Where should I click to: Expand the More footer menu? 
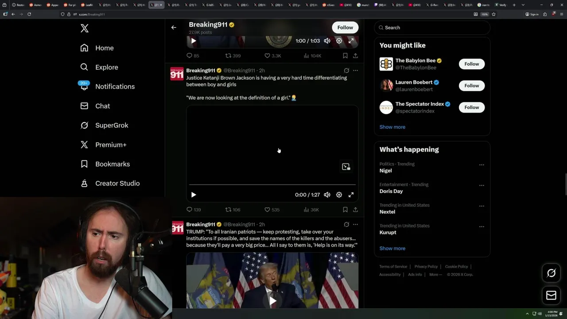point(435,275)
